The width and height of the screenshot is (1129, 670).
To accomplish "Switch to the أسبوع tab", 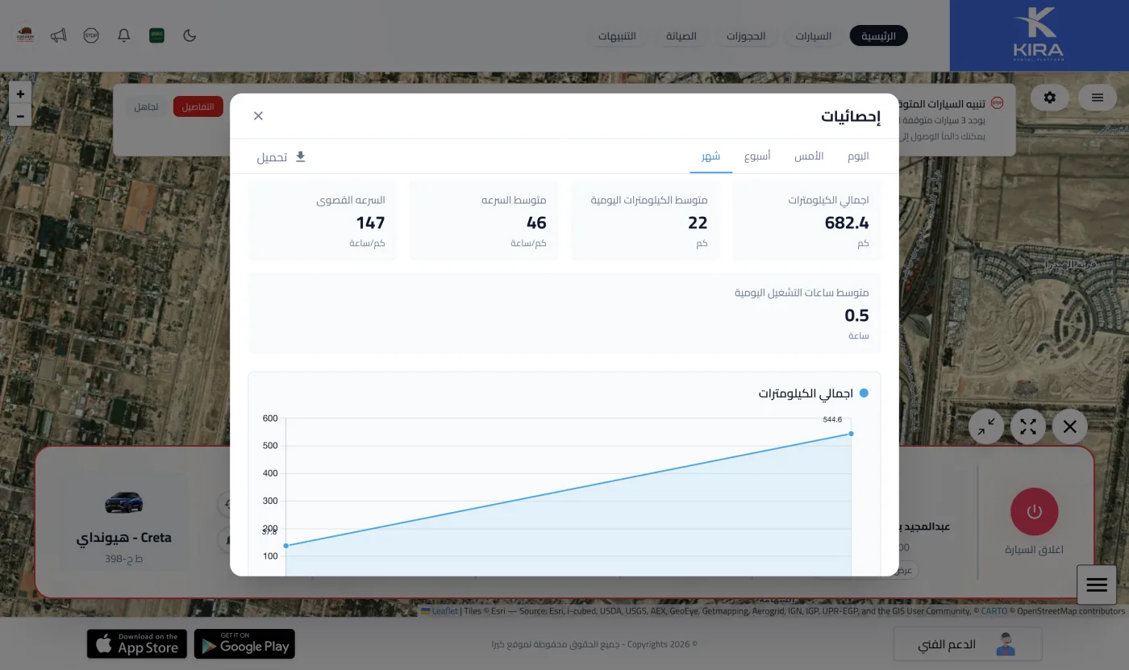I will point(757,156).
